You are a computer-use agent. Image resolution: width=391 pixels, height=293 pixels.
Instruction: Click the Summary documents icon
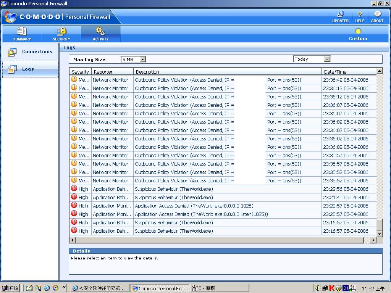[22, 31]
